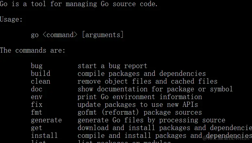The width and height of the screenshot is (252, 143).
Task: Click 'remove object files and cached files' text
Action: pyautogui.click(x=147, y=81)
